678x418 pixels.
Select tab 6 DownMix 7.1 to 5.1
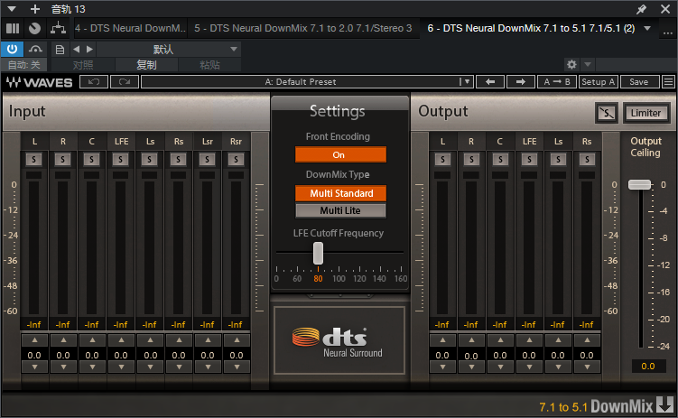pos(531,29)
